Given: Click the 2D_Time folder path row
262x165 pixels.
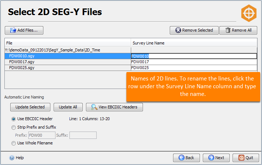Looking at the screenshot, I should (68, 50).
